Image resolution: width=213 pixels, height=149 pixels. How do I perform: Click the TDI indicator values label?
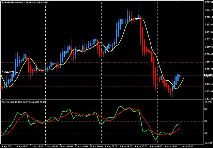[x=25, y=102]
